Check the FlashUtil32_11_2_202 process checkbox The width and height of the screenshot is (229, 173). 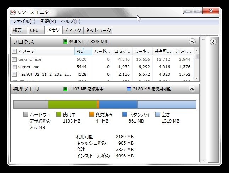pos(14,74)
